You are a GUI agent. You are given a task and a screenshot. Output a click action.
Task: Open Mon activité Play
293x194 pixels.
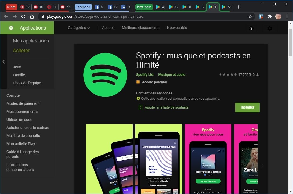pos(21,143)
